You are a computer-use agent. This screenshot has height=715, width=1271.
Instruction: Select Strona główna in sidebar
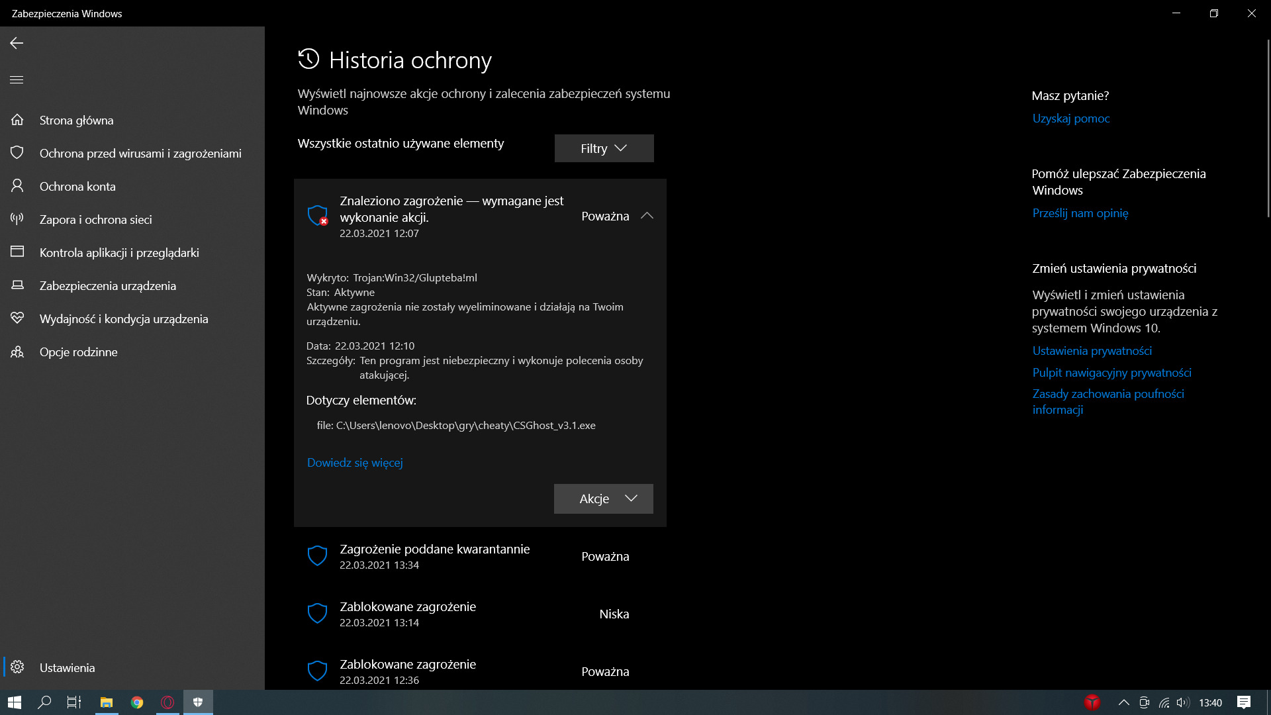pyautogui.click(x=132, y=120)
